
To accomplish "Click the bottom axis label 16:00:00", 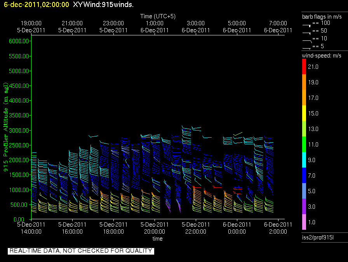I will click(72, 232).
